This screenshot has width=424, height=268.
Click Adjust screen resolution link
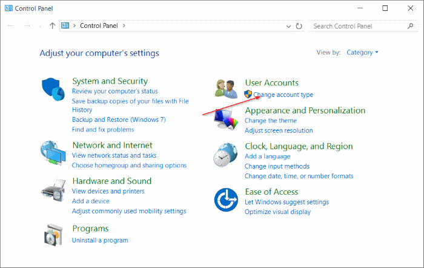coord(279,130)
